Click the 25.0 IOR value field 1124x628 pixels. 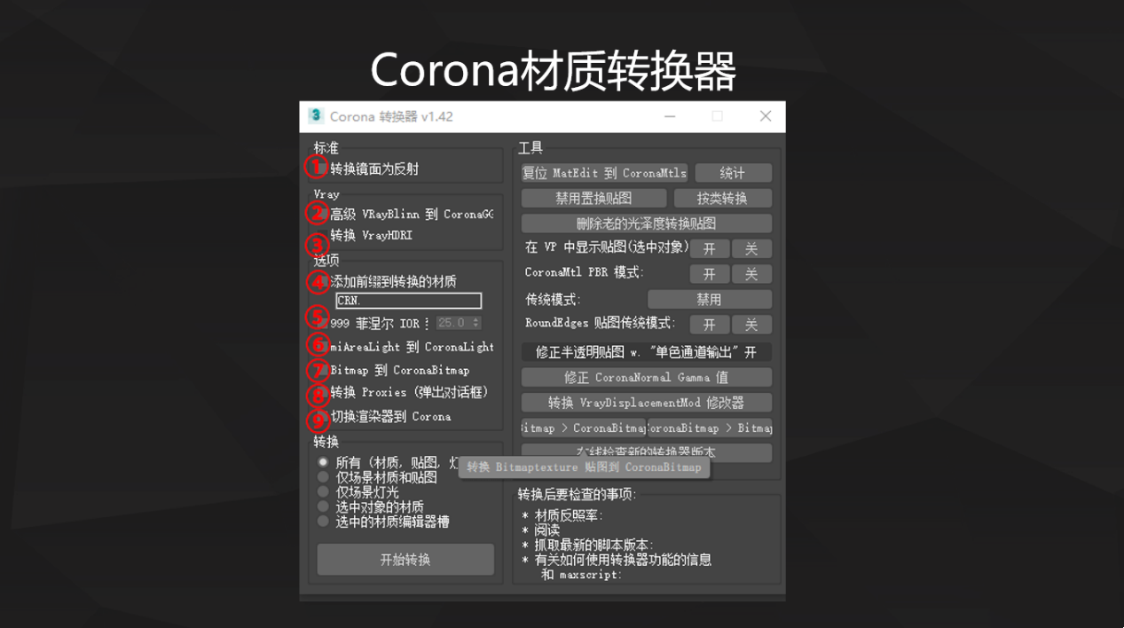pyautogui.click(x=452, y=323)
